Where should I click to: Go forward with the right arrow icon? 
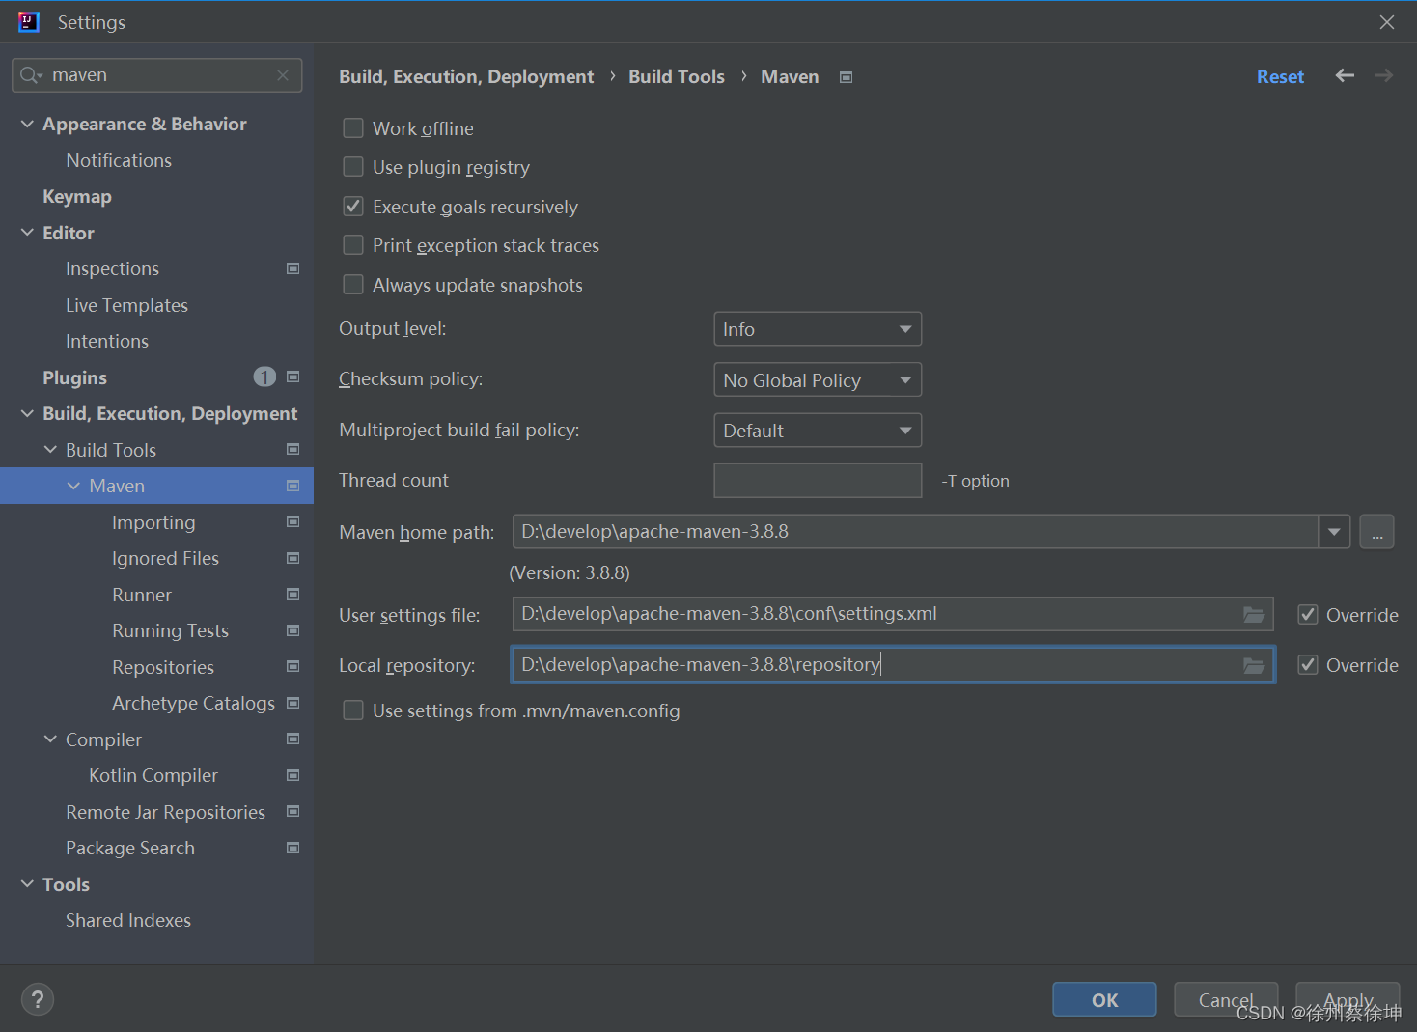pos(1384,75)
